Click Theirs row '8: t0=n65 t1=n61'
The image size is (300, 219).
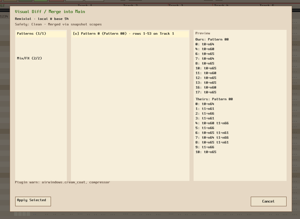[212, 142]
